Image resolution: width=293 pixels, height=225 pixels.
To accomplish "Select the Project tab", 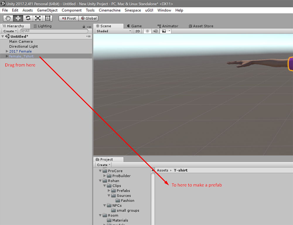I will pyautogui.click(x=108, y=159).
